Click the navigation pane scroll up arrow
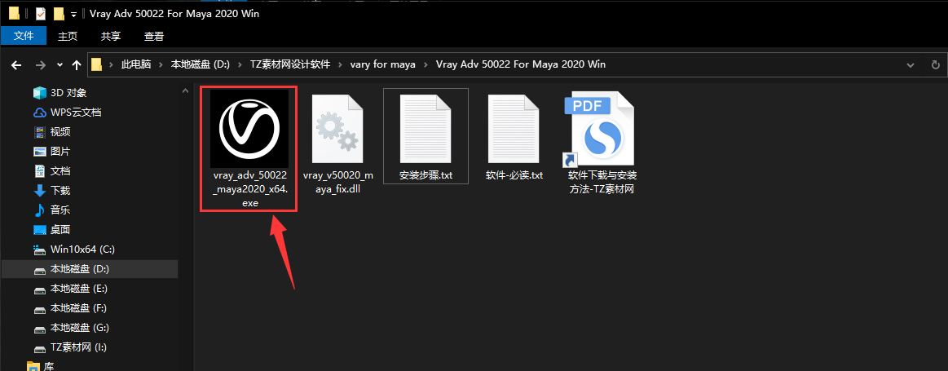 [186, 91]
